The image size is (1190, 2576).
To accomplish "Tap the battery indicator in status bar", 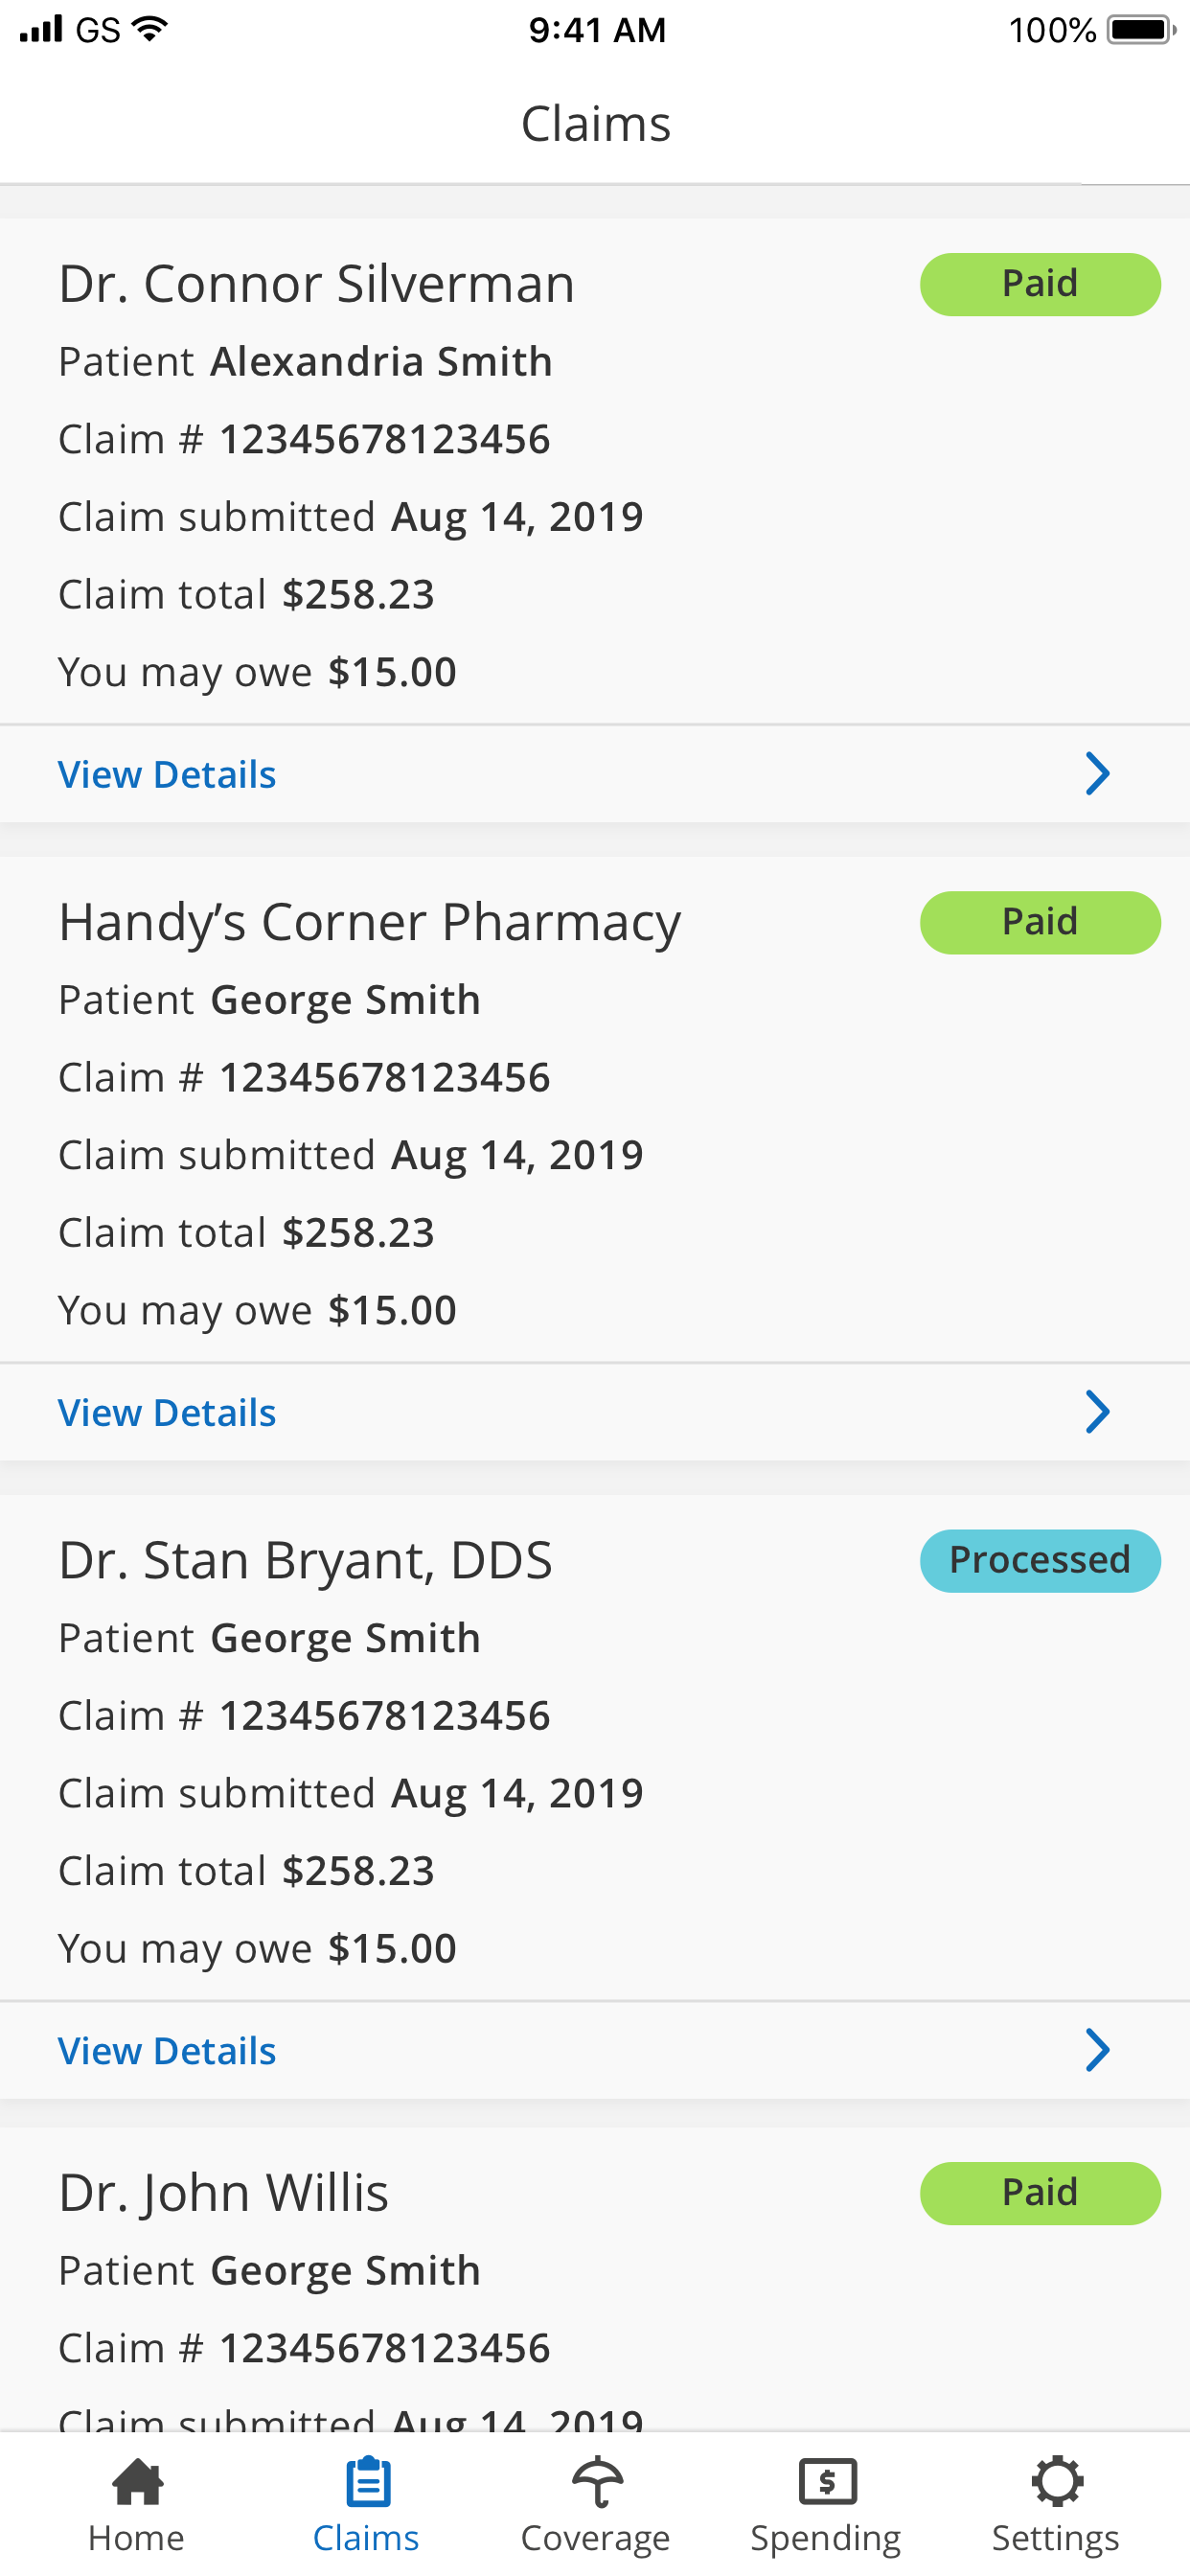I will click(1141, 30).
